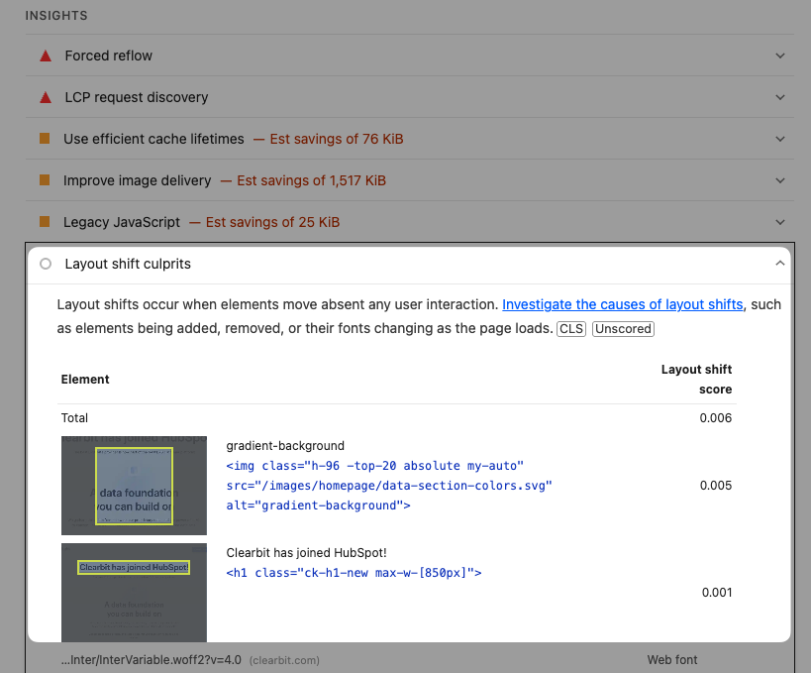This screenshot has height=673, width=811.
Task: Open the Investigate the causes of layout shifts link
Action: (x=622, y=304)
